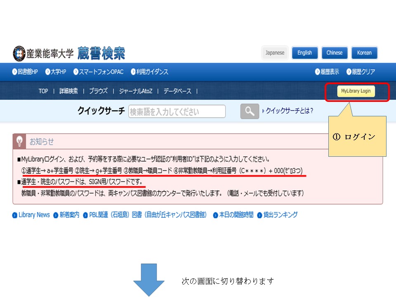Open データベース menu item
Viewport: 396px width, 297px height.
pos(177,91)
